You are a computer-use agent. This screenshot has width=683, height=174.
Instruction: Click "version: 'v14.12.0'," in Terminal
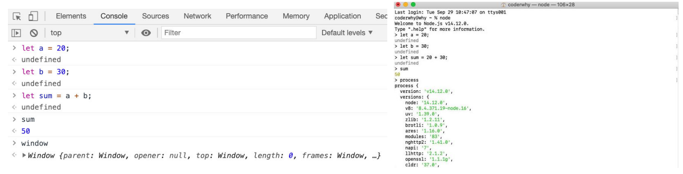pos(426,92)
